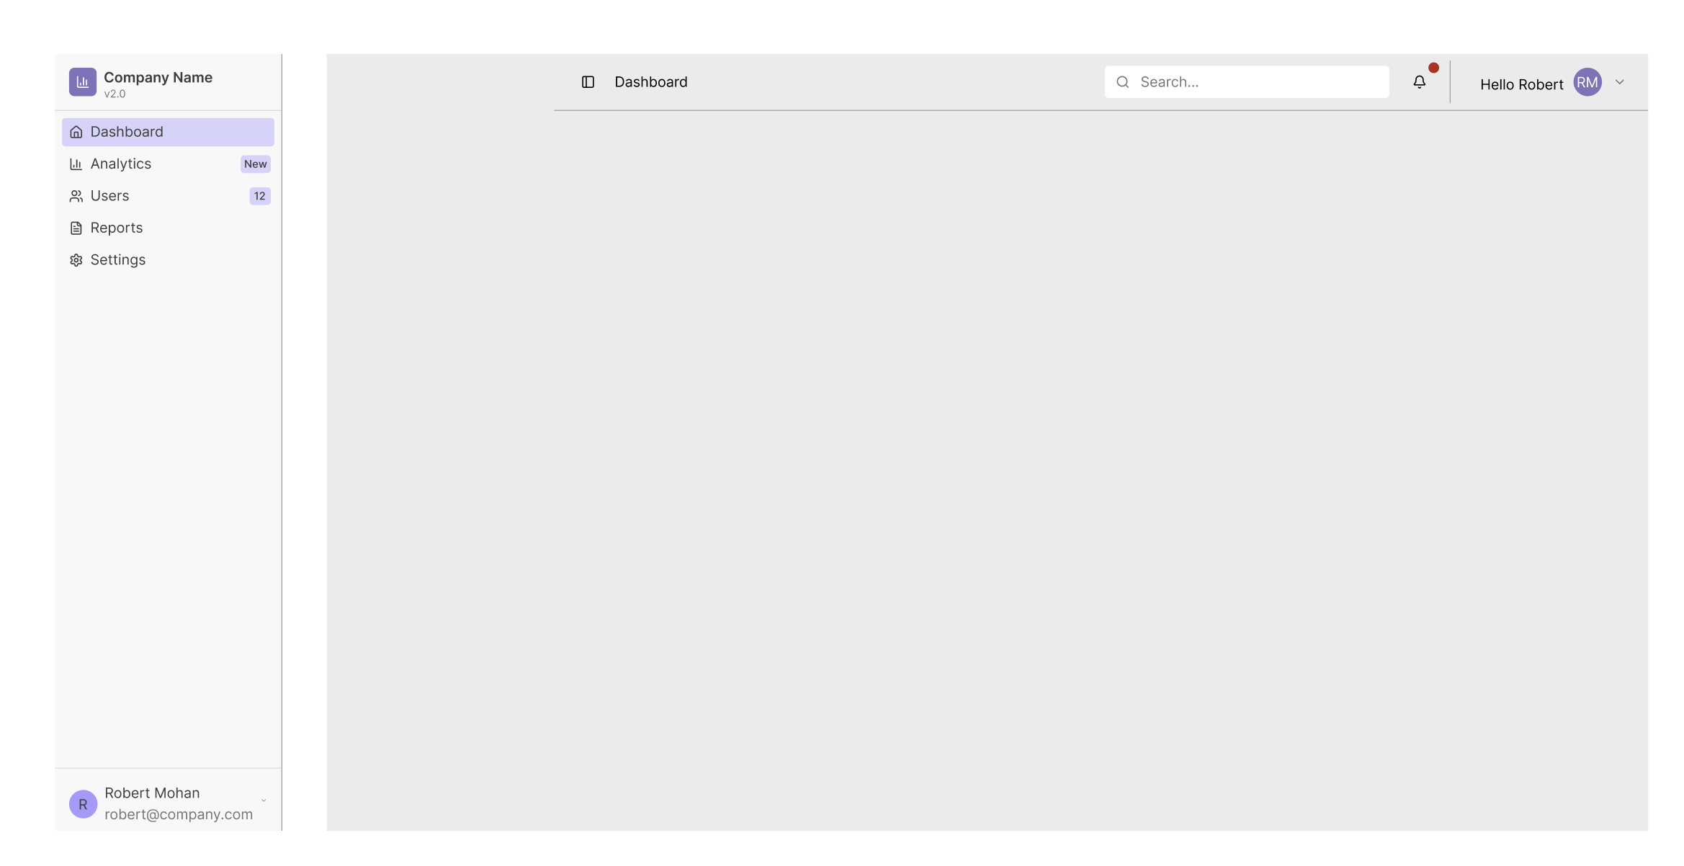Expand the Hello Robert chevron dropdown
Screen dimensions: 1684x866
tap(1619, 82)
